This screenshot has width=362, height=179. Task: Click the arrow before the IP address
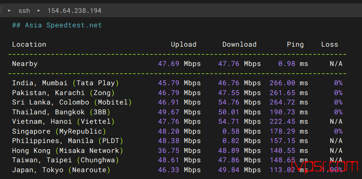click(x=39, y=11)
